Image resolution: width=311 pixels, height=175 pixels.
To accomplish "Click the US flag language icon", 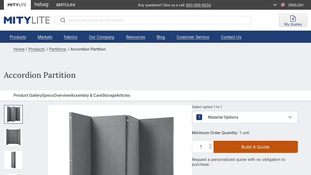I will [283, 5].
